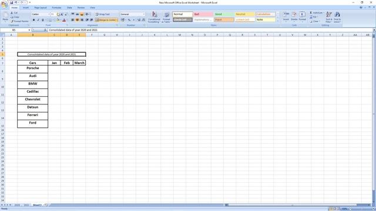
Task: Expand the cell styles gallery
Action: click(278, 21)
